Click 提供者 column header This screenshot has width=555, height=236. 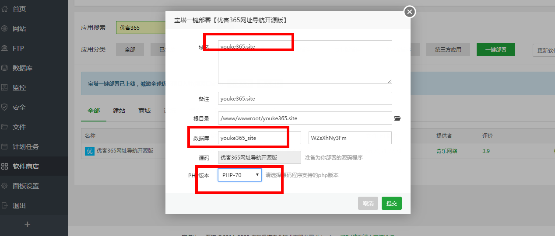pyautogui.click(x=444, y=136)
